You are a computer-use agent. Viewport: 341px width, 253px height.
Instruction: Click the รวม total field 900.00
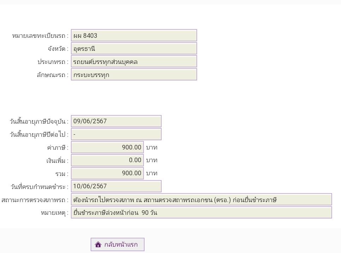click(x=107, y=173)
